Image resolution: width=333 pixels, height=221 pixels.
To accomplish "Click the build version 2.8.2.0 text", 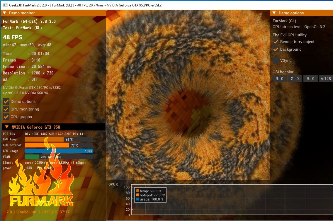I will pyautogui.click(x=38, y=212).
